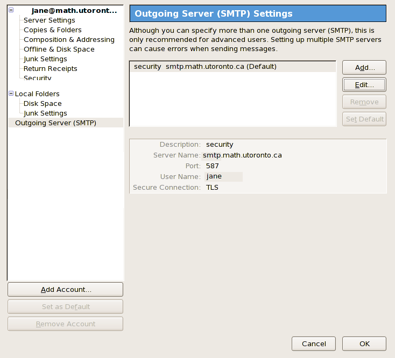The height and width of the screenshot is (358, 395).
Task: Select Outgoing Server (SMTP) in sidebar
Action: (55, 123)
